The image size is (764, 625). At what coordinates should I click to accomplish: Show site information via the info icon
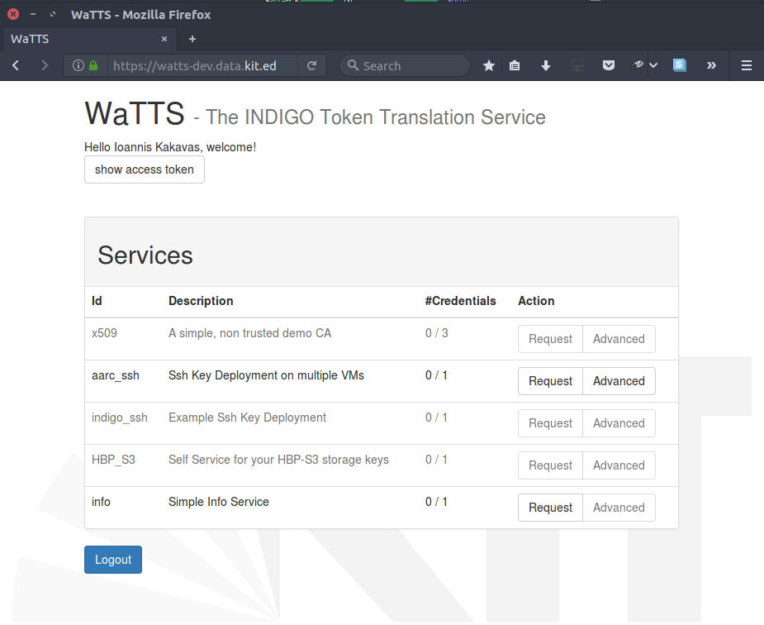tap(78, 66)
